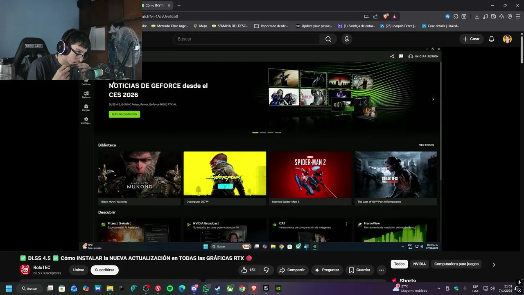Viewport: 524px width, 295px height.
Task: Open browser downloads icon
Action: [477, 16]
